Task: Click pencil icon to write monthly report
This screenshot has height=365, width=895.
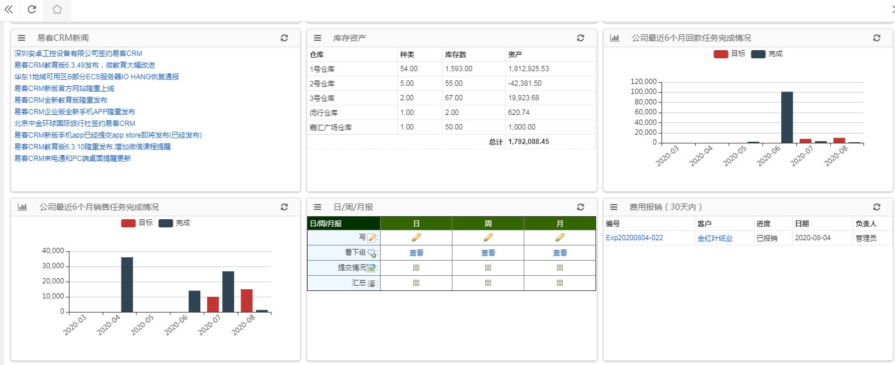Action: pyautogui.click(x=560, y=237)
